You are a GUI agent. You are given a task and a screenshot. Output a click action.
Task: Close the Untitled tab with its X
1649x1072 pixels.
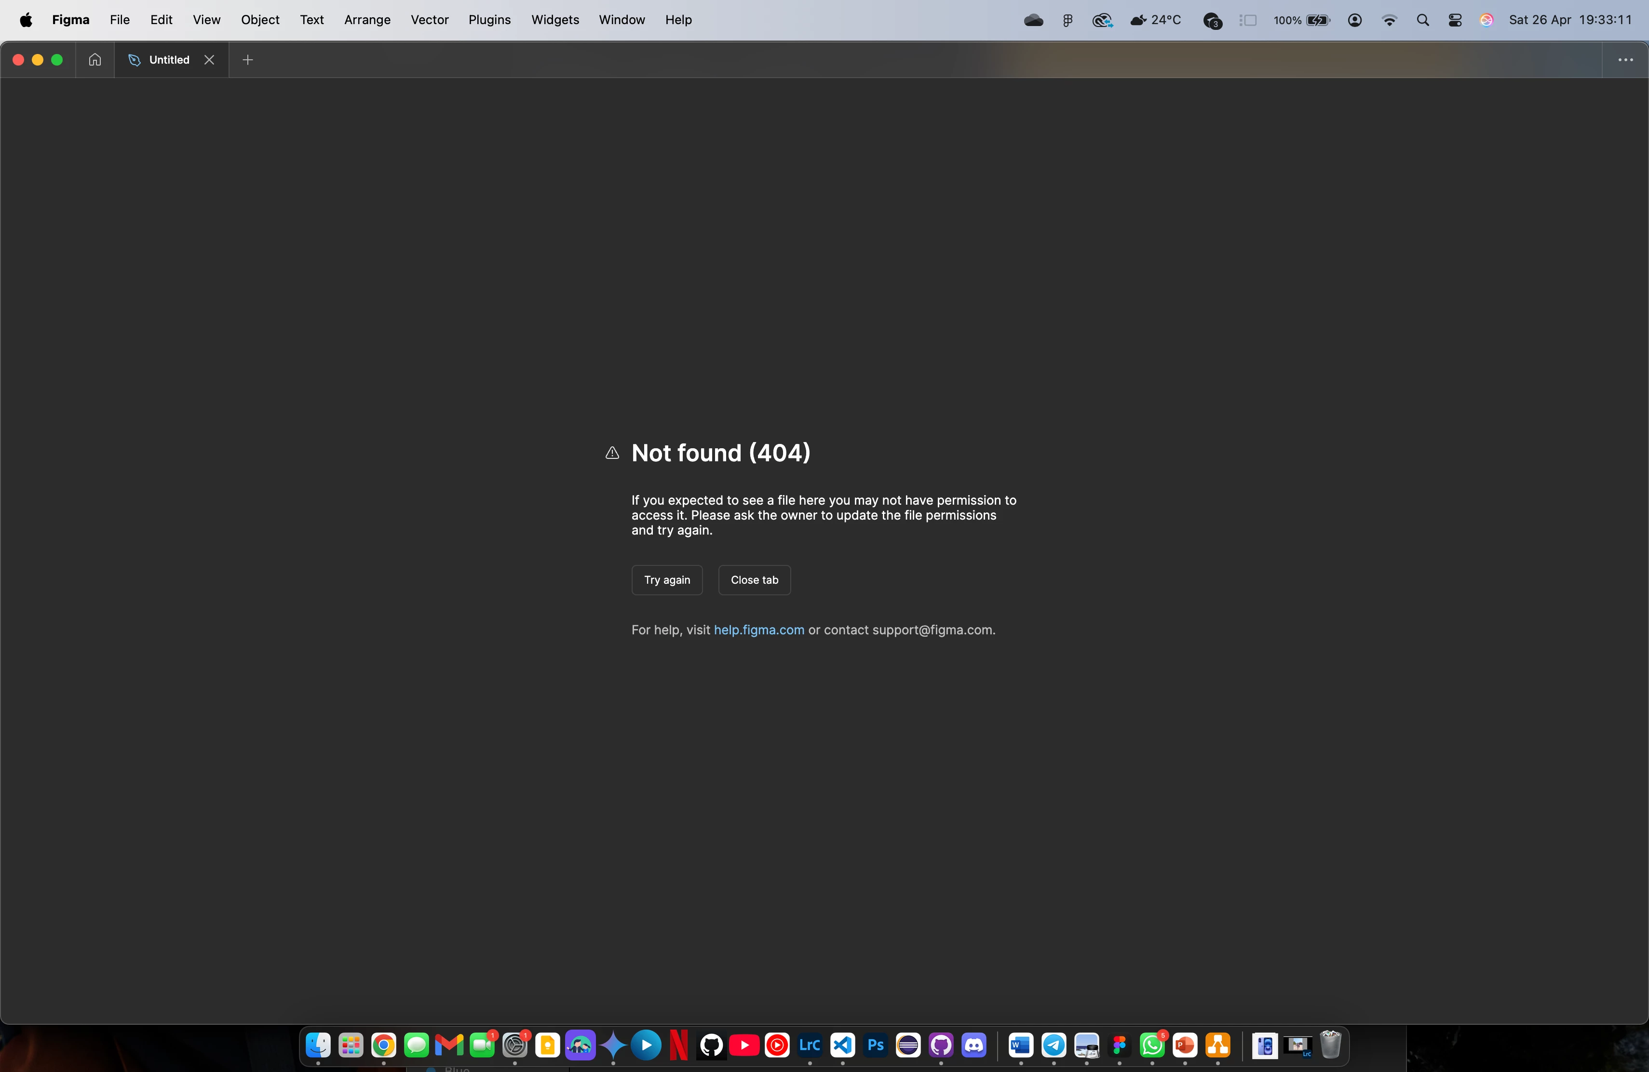click(x=209, y=60)
